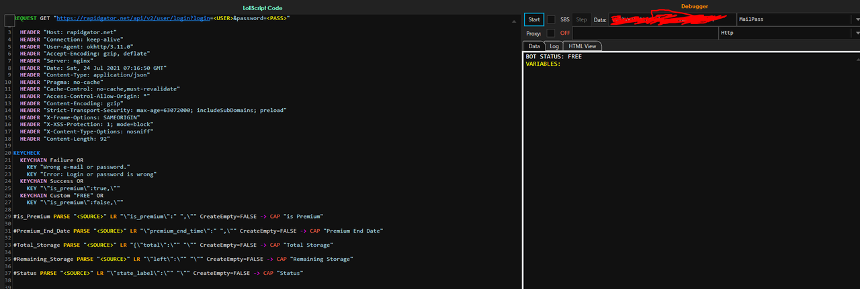This screenshot has width=860, height=289.
Task: Click the Step button
Action: 582,19
